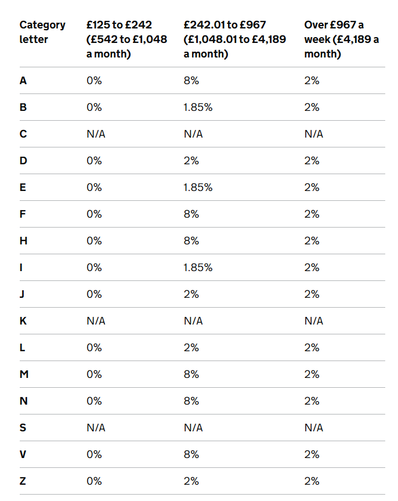Click the middle N/A cell in row K

(x=193, y=321)
